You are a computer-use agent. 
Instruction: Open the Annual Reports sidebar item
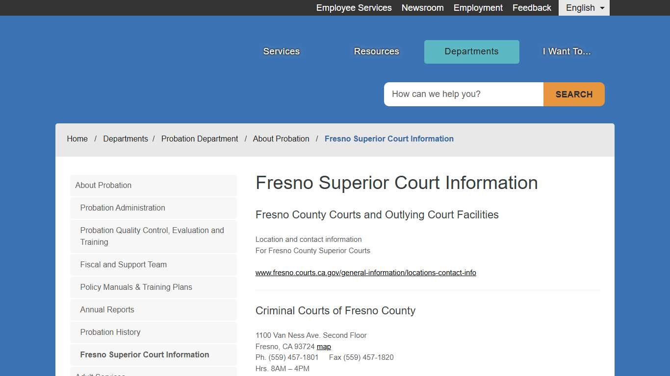pyautogui.click(x=107, y=309)
